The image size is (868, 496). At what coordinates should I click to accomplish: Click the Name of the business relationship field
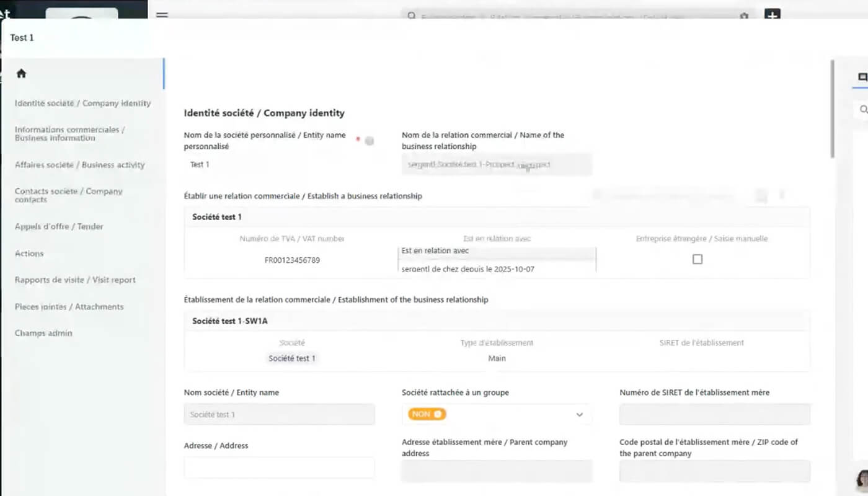[x=497, y=164]
